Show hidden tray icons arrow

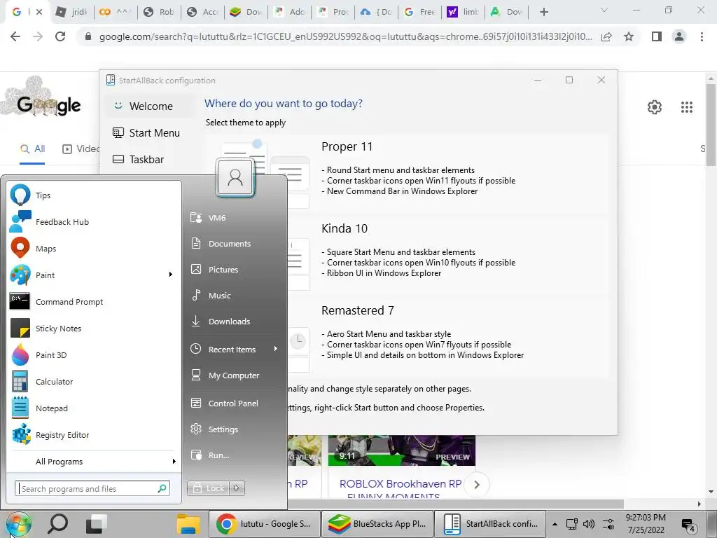[555, 524]
